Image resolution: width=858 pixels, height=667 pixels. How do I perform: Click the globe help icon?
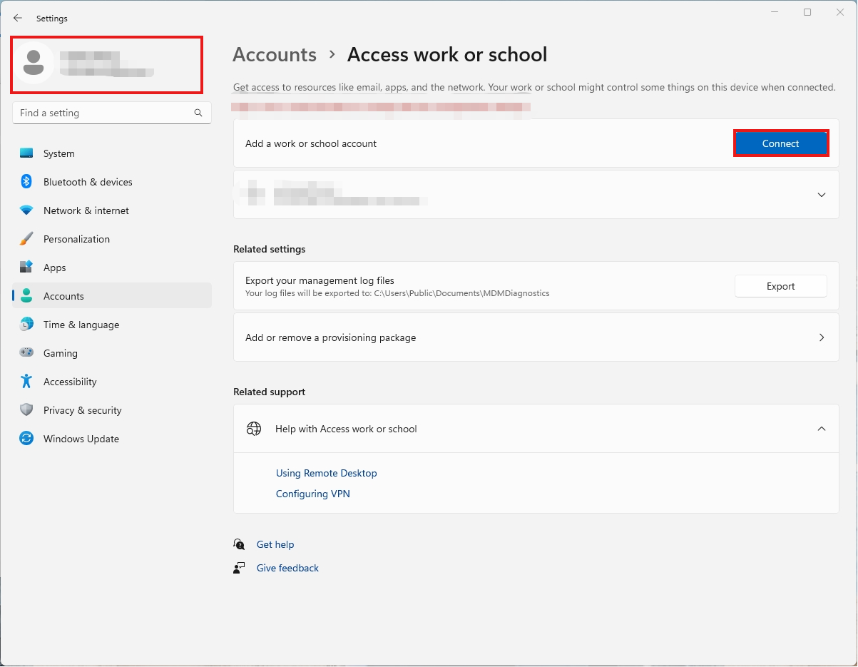254,429
